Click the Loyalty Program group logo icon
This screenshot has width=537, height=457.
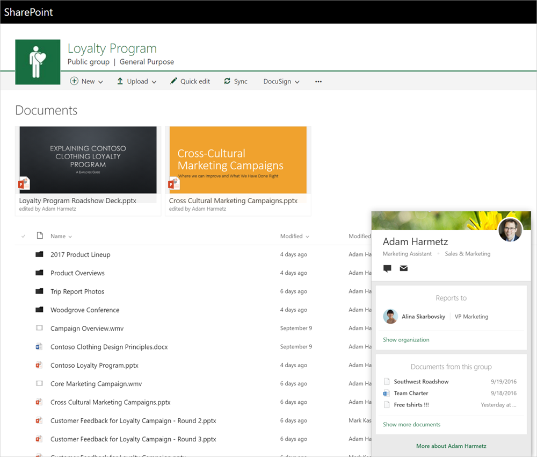click(x=38, y=62)
